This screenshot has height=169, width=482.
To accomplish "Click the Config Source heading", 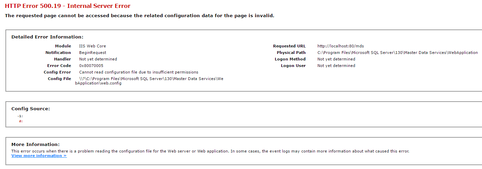I will click(31, 109).
